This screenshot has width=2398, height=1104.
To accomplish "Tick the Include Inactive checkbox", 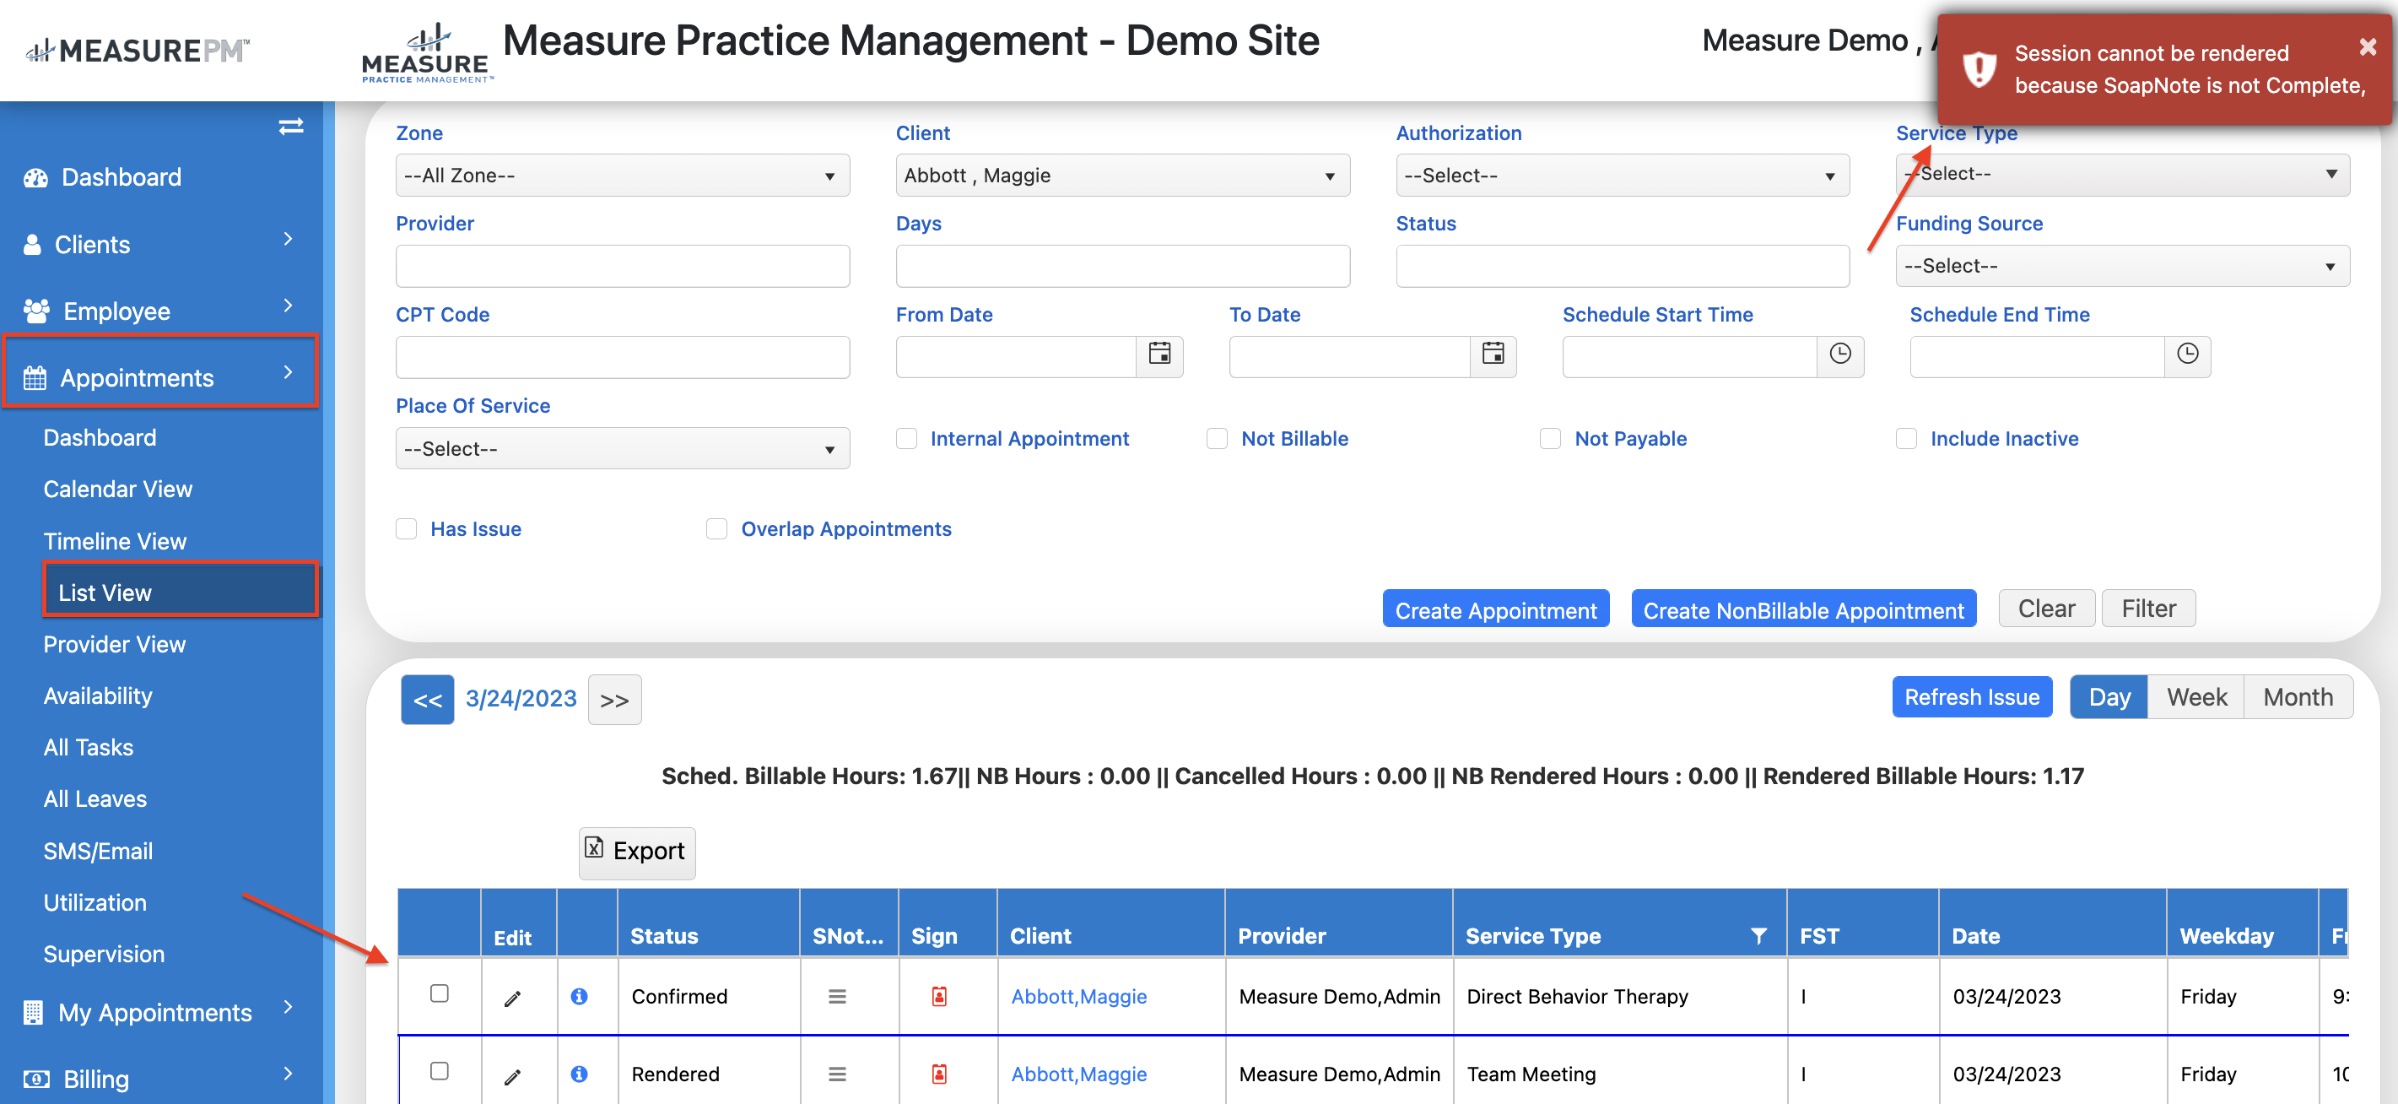I will coord(1906,438).
